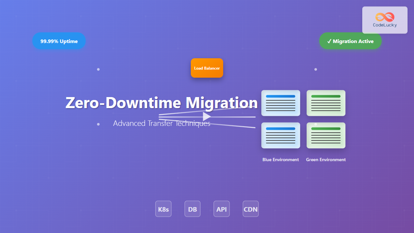Click the checkmark in Migration Active badge

point(329,41)
